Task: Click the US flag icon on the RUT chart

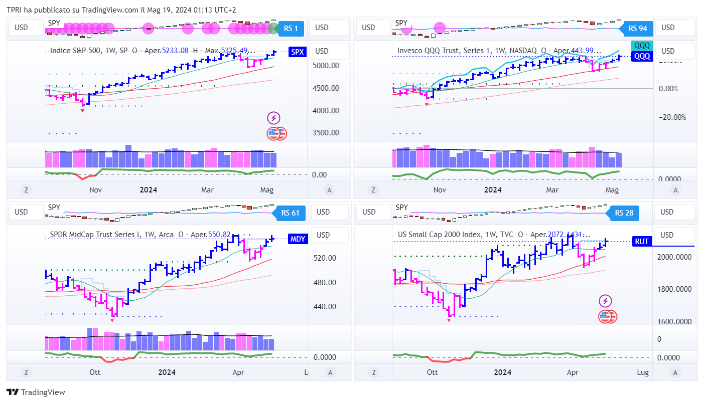Action: [608, 317]
